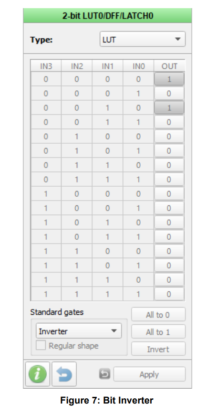Toggle OUT bit for row 1000
Image resolution: width=217 pixels, height=415 pixels.
point(169,194)
